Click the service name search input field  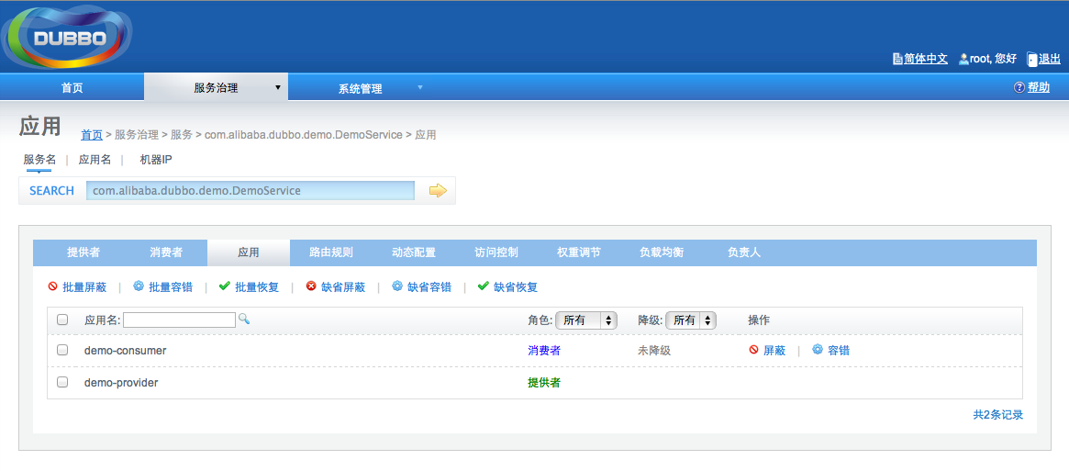[250, 191]
